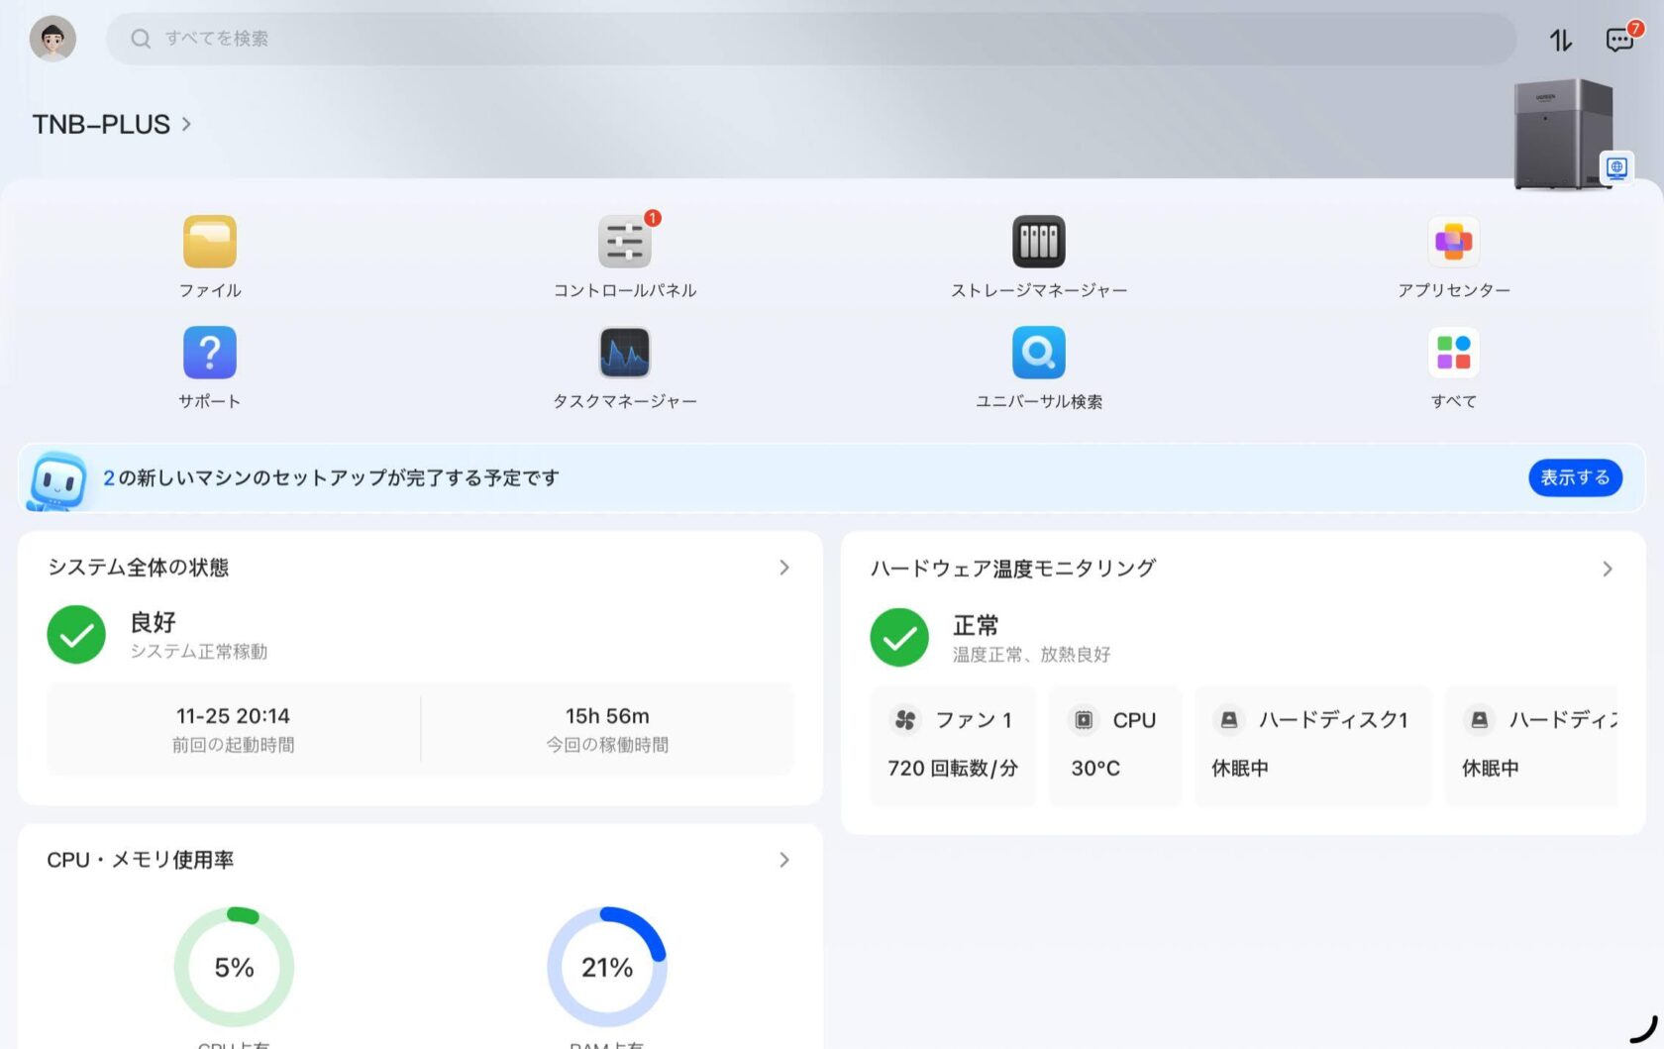1664x1049 pixels.
Task: Open コントロールパネル (Control Panel) icon
Action: 624,243
